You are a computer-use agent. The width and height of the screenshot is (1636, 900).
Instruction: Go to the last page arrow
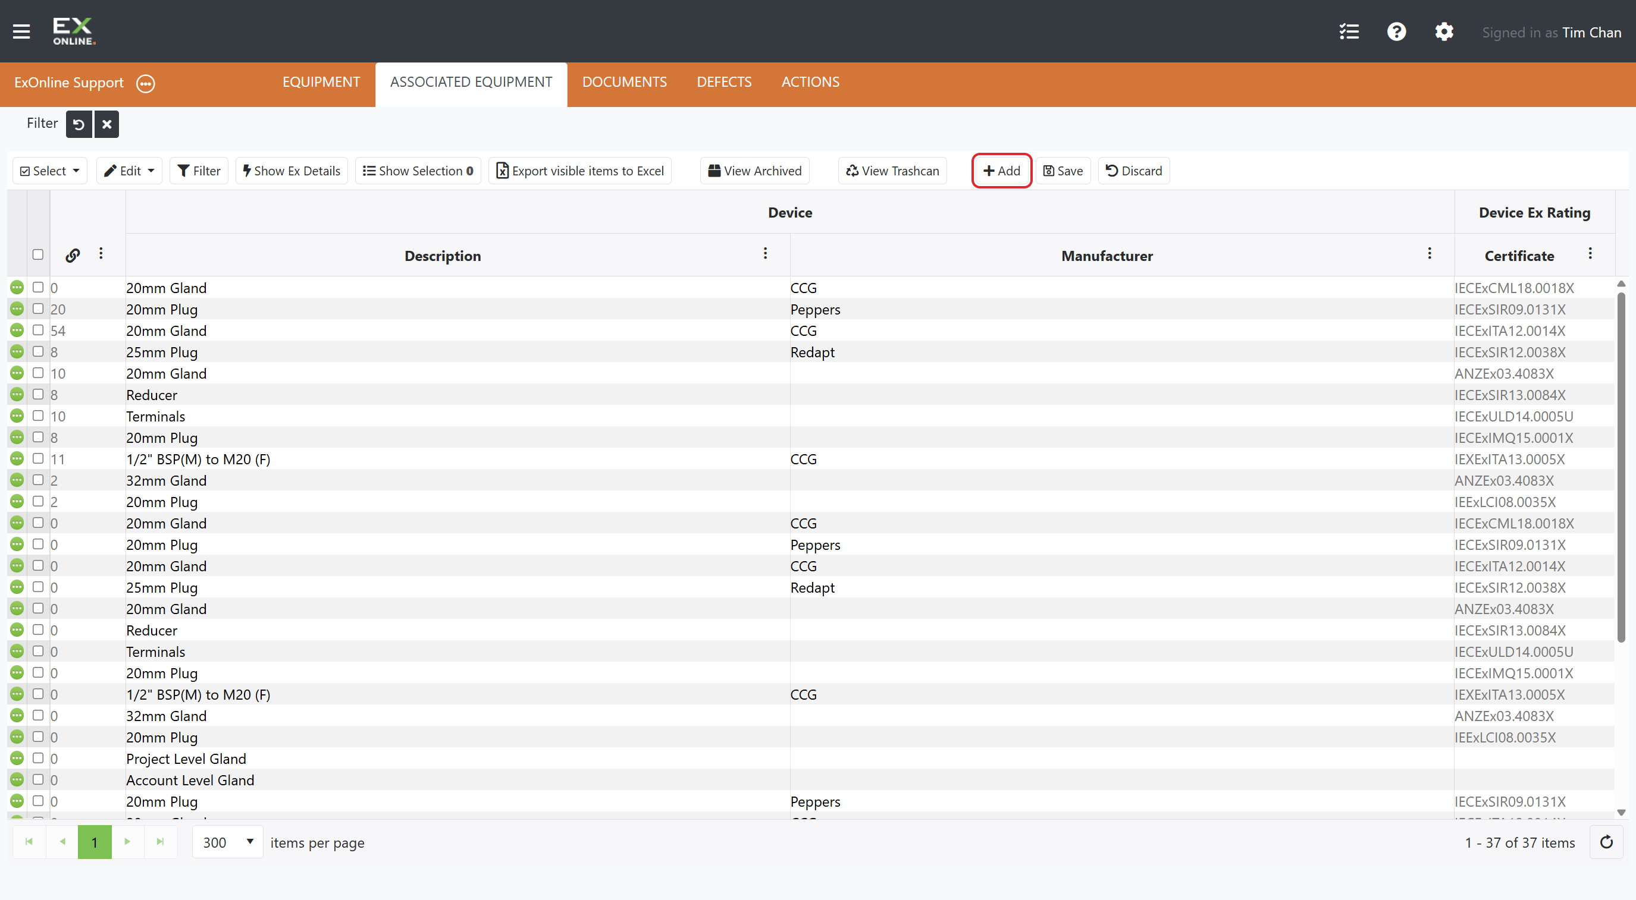pos(160,842)
